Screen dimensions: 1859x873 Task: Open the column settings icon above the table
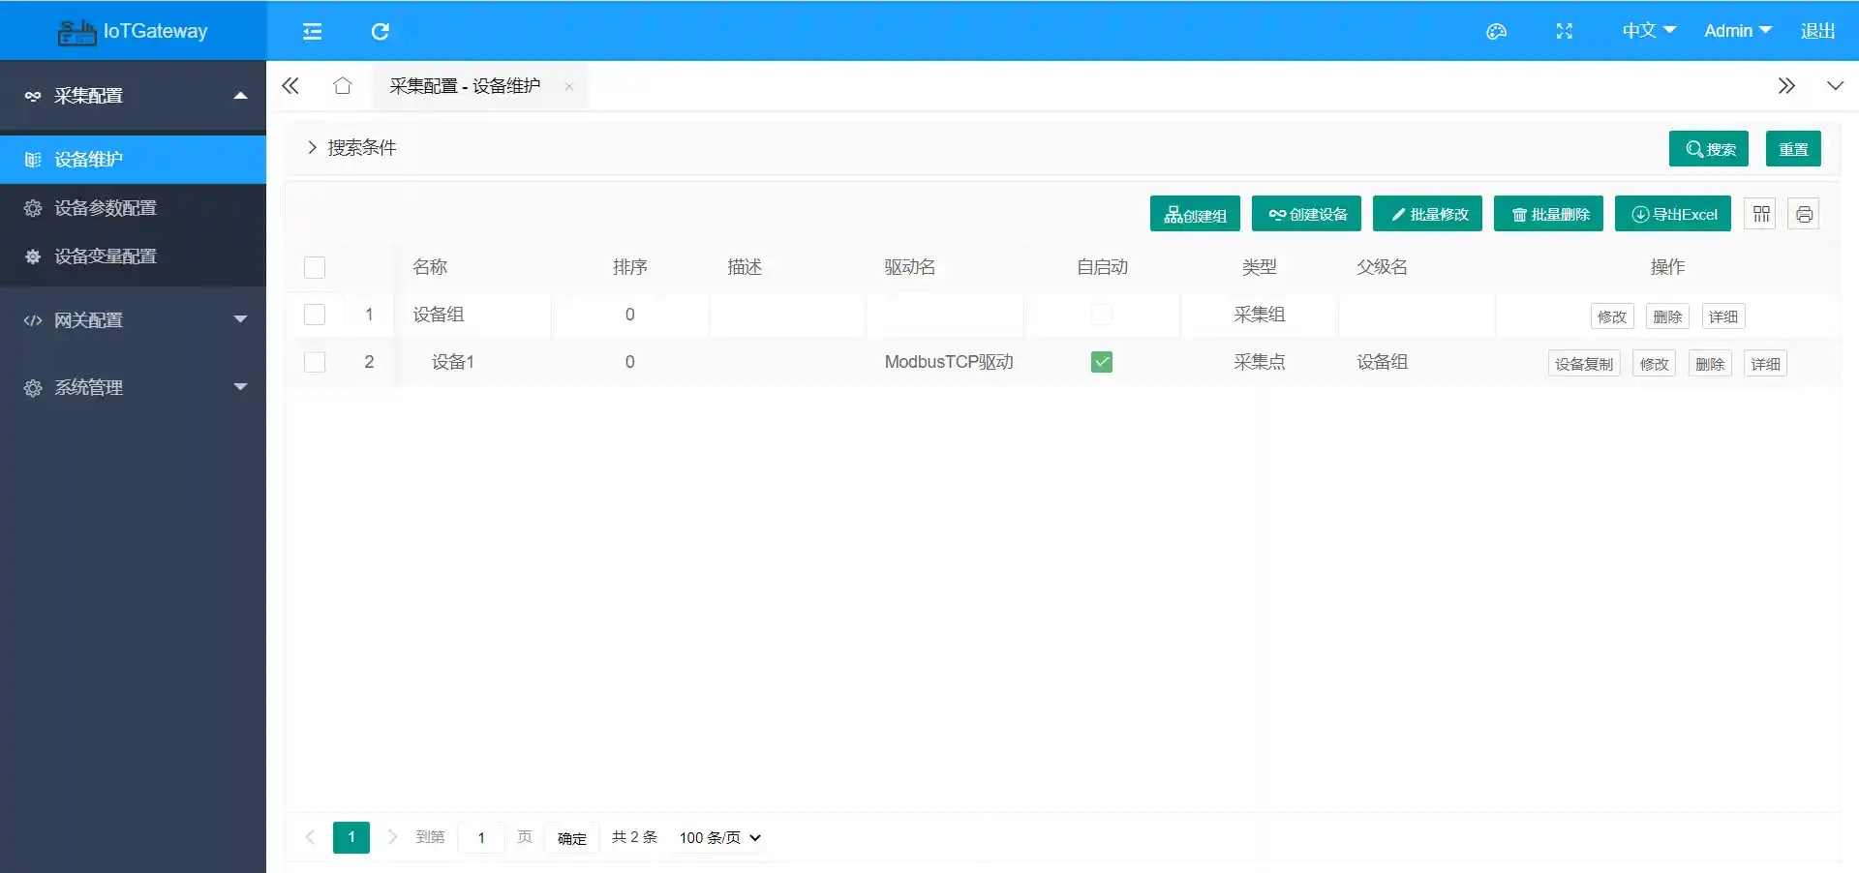[x=1759, y=213]
